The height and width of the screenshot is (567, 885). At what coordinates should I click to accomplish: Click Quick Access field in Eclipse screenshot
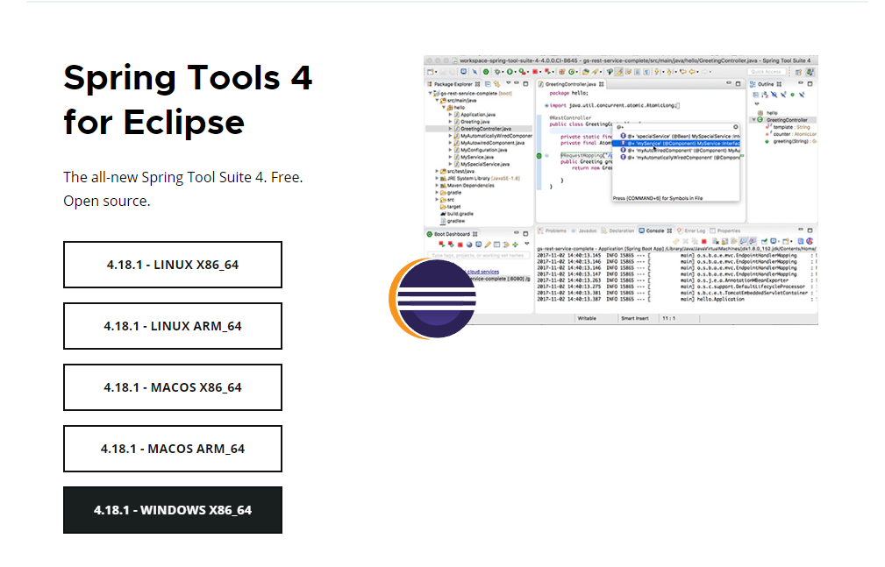point(766,72)
